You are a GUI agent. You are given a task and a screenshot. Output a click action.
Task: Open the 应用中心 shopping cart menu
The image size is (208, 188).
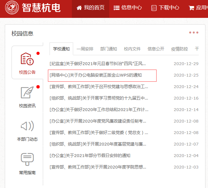coord(198,8)
